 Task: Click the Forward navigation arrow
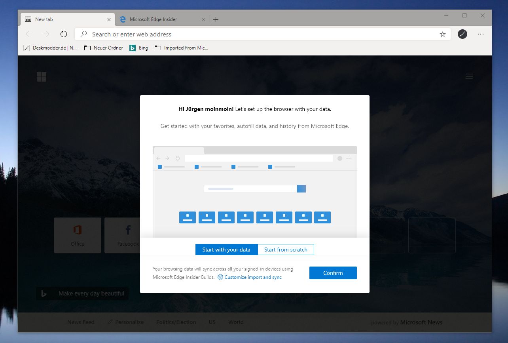46,34
